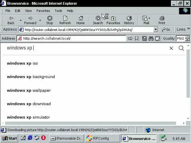Click the page icon in address bar
Image resolution: width=191 pixels, height=143 pixels.
(x=21, y=29)
